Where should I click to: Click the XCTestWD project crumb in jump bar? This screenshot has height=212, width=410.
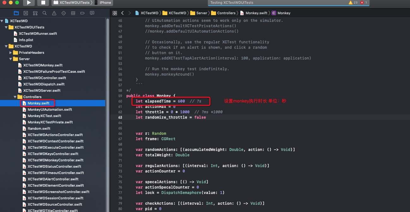coord(147,13)
